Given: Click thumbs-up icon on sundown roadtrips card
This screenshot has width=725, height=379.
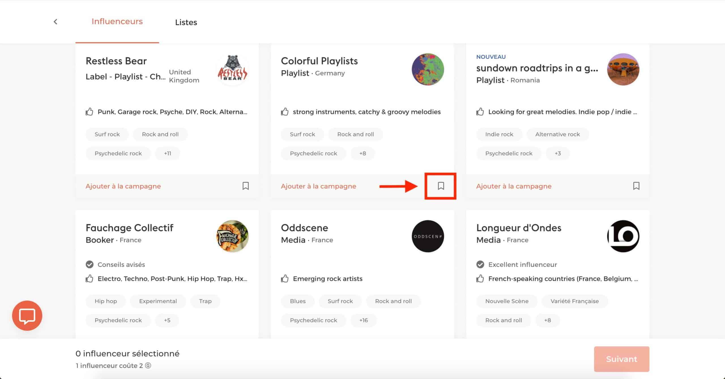Looking at the screenshot, I should tap(480, 112).
